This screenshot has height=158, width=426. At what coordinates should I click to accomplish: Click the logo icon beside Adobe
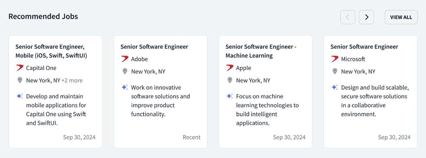pyautogui.click(x=125, y=59)
